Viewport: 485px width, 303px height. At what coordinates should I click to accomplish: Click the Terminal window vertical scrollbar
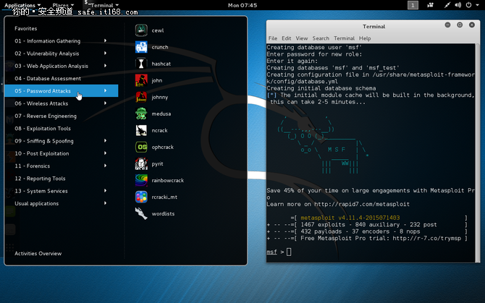click(x=477, y=153)
